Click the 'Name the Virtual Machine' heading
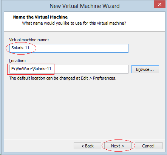167x155 pixels. pos(40,17)
